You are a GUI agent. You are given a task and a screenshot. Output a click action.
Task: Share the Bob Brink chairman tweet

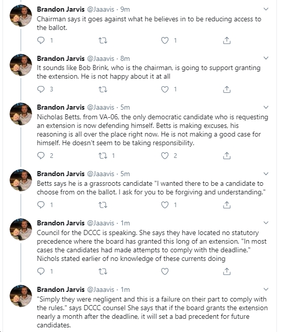(x=227, y=89)
